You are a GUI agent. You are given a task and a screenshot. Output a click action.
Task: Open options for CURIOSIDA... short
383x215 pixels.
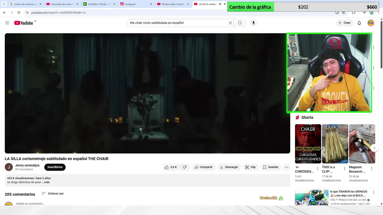tap(317, 169)
